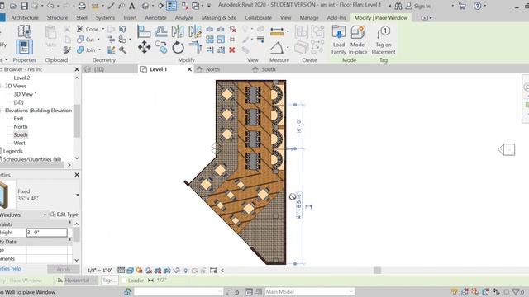The width and height of the screenshot is (529, 297).
Task: Toggle the Properties palette button
Action: (x=24, y=47)
